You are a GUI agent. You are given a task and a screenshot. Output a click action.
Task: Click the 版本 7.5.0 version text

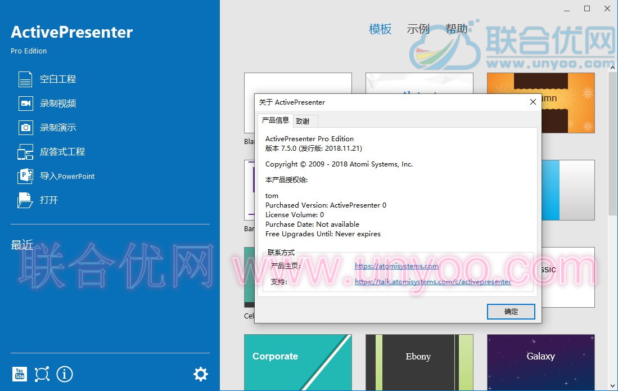(x=314, y=148)
